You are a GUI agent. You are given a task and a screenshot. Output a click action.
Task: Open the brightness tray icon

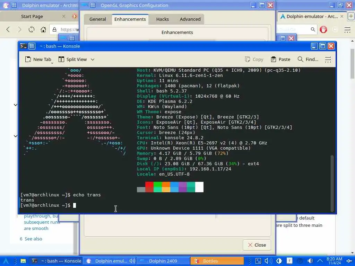click(279, 261)
